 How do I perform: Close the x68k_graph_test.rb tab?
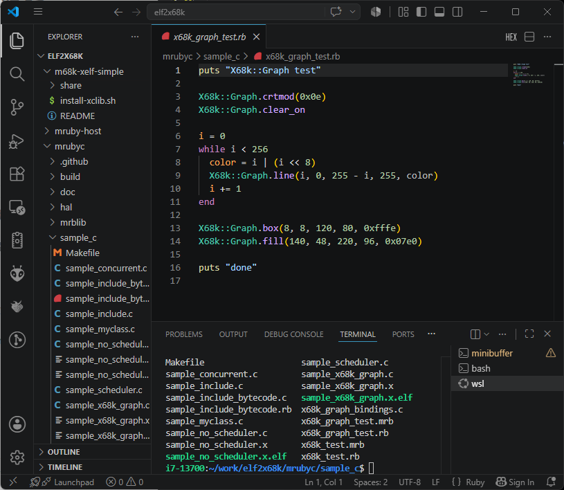256,37
